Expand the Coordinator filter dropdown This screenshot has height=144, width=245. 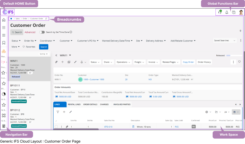tap(48, 41)
